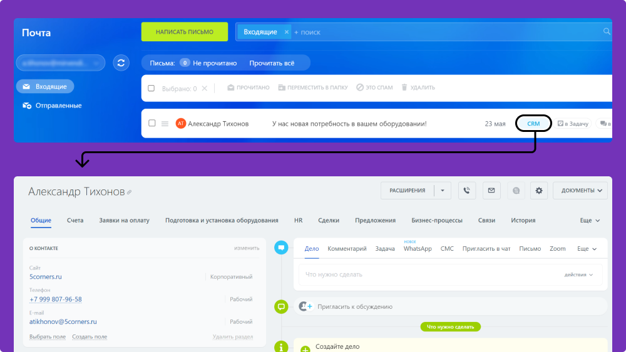Expand the действия dropdown

pos(579,274)
